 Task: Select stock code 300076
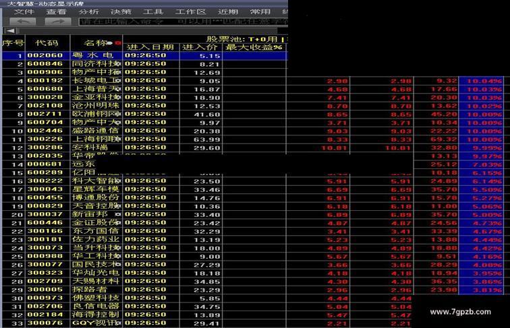pos(45,323)
